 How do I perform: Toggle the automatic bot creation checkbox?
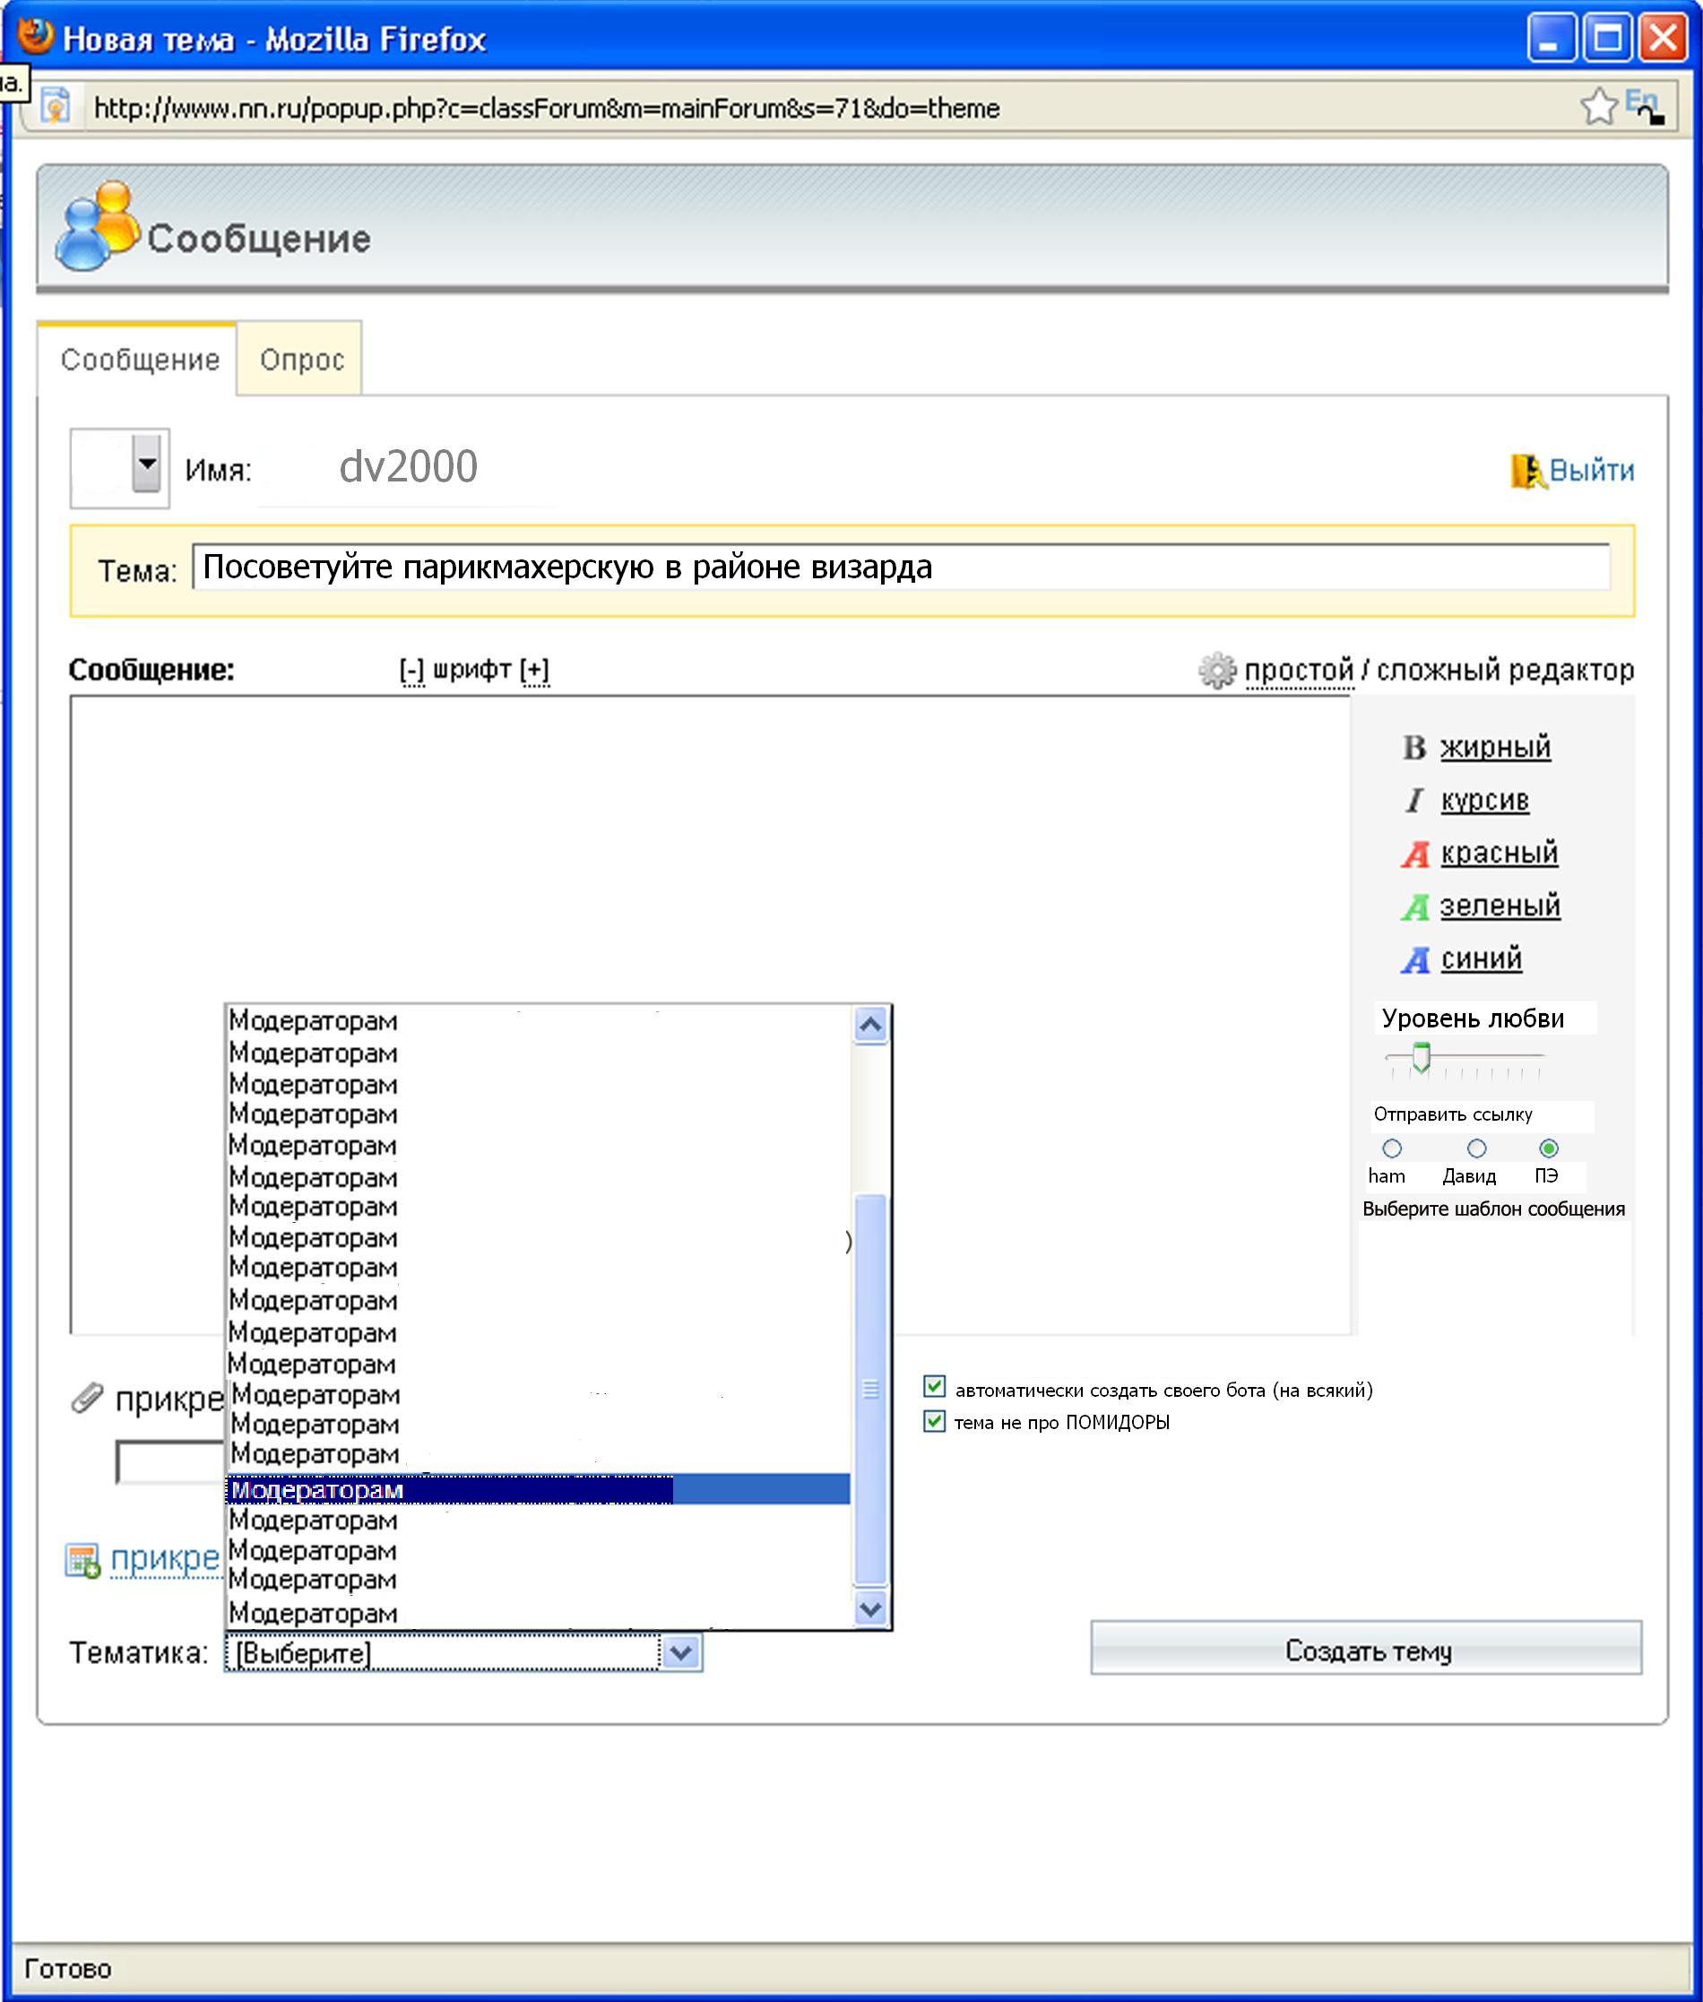tap(934, 1387)
